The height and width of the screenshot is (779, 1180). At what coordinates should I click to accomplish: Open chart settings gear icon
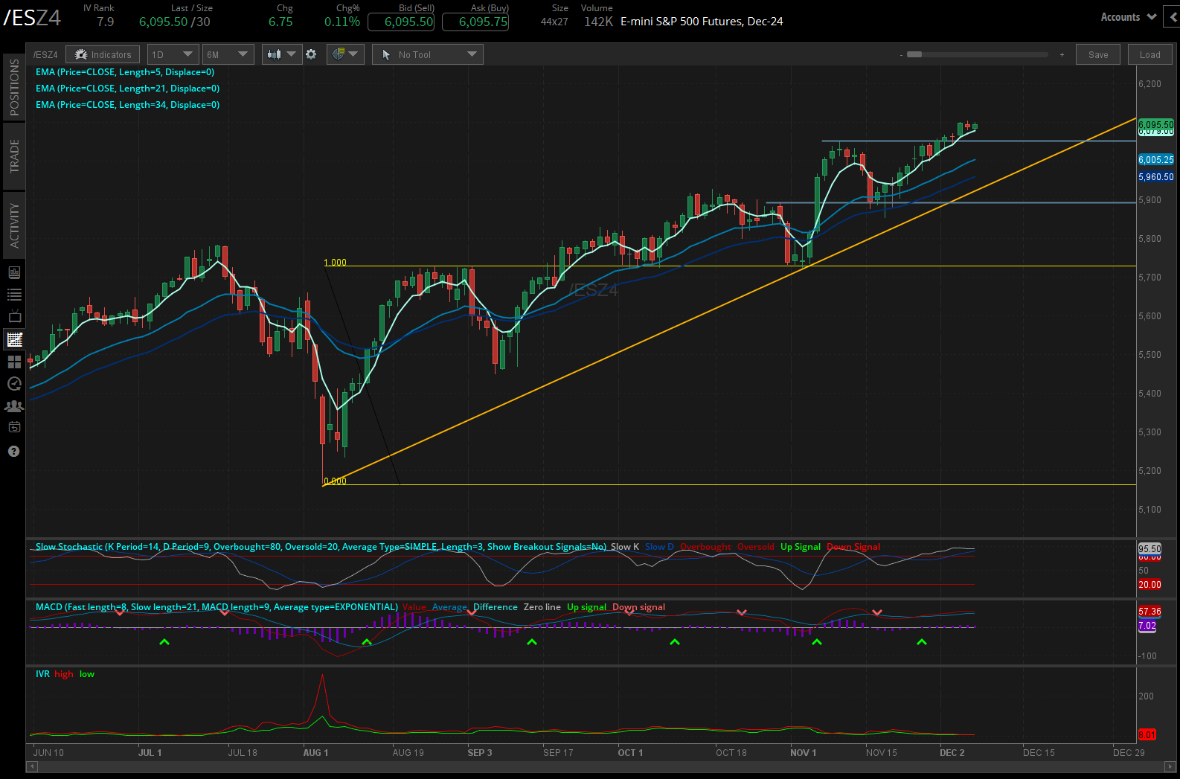(x=311, y=54)
